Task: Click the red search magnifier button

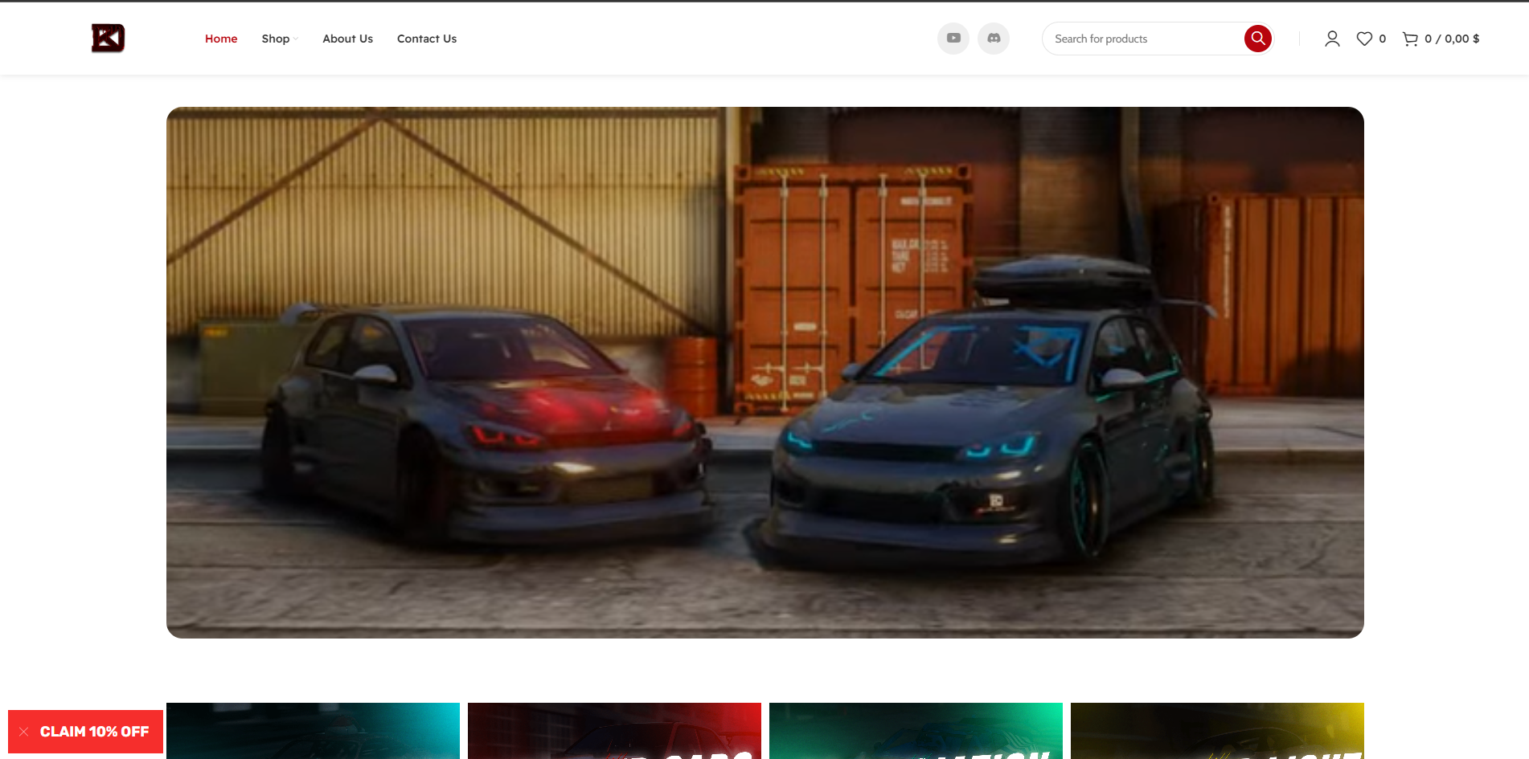Action: point(1257,39)
